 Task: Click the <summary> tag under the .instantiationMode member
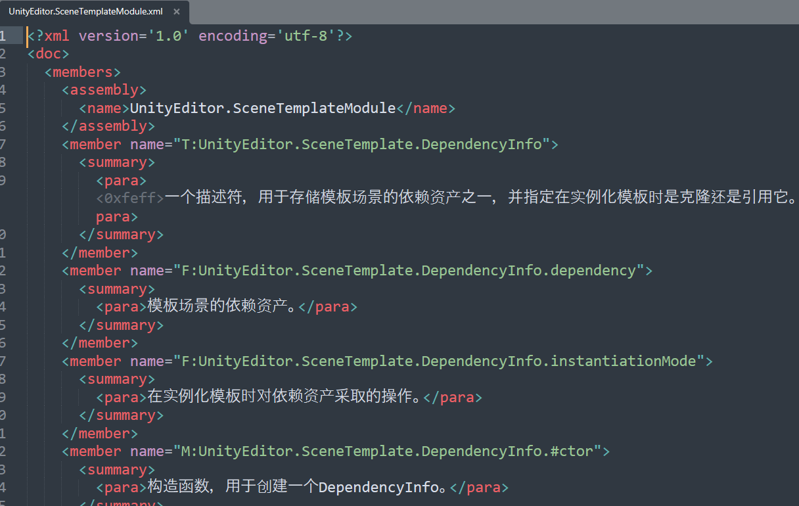tap(117, 379)
